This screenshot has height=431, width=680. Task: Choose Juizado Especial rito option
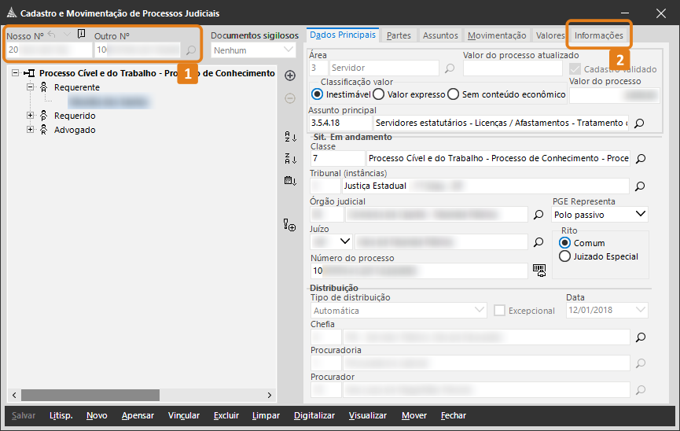(564, 256)
